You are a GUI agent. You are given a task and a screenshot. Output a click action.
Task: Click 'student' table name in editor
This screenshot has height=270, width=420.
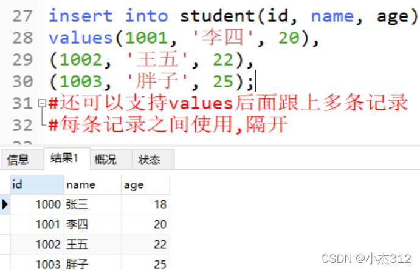[x=217, y=16]
